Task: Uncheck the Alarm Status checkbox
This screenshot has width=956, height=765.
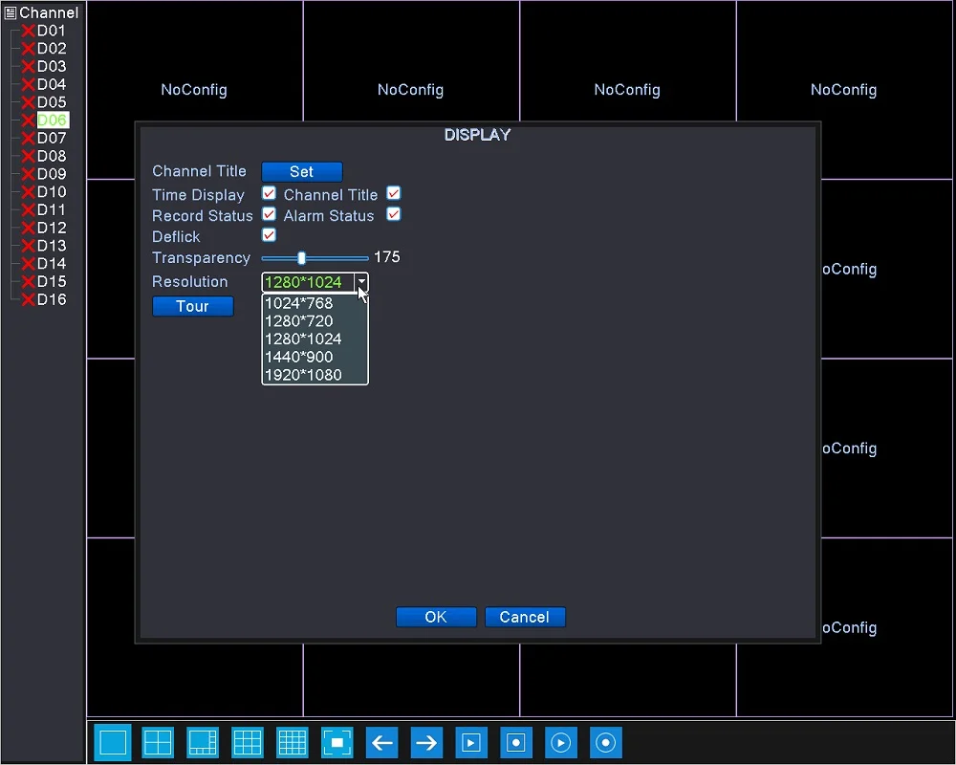Action: tap(394, 215)
